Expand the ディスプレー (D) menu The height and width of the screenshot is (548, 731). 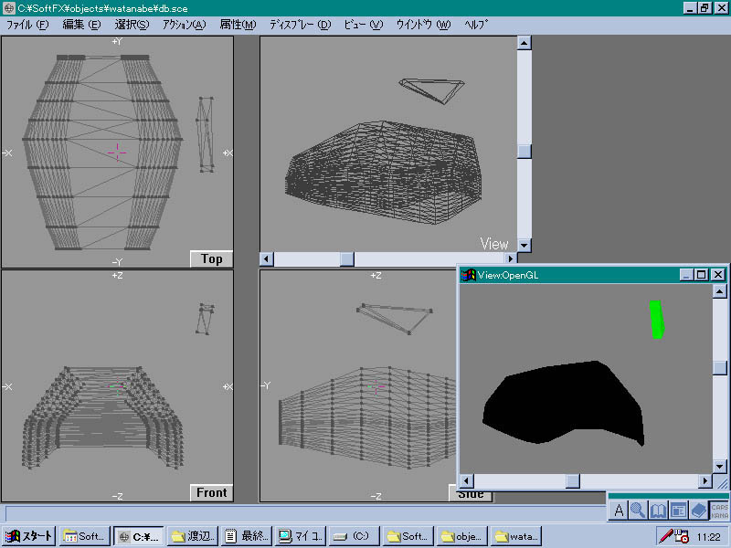pos(300,25)
